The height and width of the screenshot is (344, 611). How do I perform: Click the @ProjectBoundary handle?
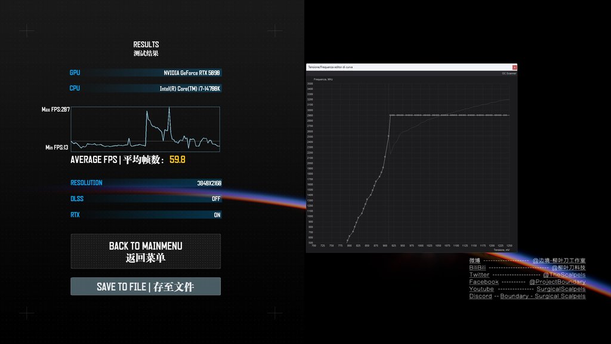[x=557, y=282]
